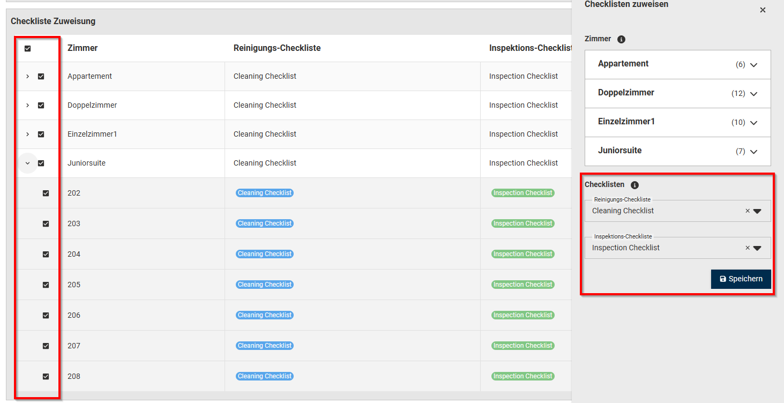The width and height of the screenshot is (784, 403).
Task: Expand the Juniorsuite (7) accordion in side panel
Action: (x=677, y=151)
